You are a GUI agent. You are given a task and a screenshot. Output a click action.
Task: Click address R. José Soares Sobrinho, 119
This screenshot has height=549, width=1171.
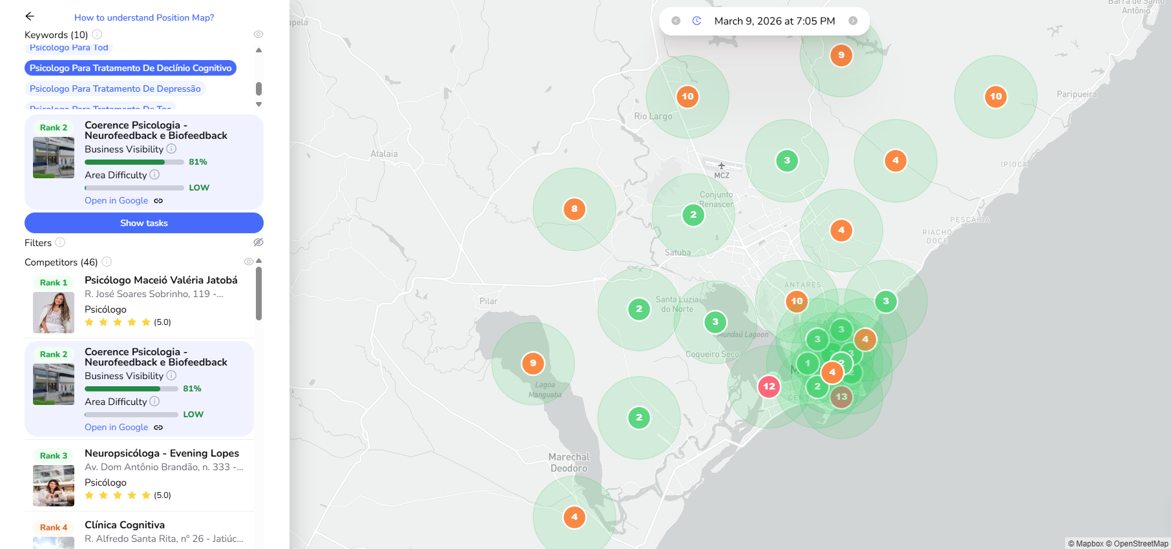point(154,294)
